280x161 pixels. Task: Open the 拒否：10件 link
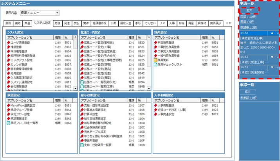tap(247, 16)
